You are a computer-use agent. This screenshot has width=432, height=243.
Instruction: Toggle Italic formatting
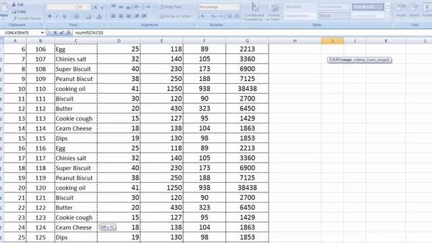[x=57, y=16]
